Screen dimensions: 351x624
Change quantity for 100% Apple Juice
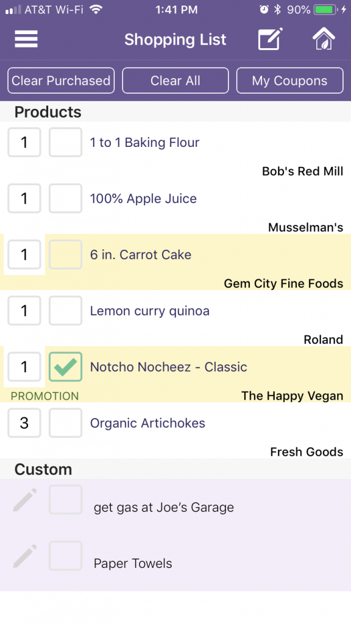(x=24, y=198)
